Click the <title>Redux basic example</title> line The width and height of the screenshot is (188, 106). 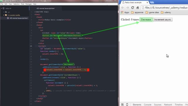point(55,20)
